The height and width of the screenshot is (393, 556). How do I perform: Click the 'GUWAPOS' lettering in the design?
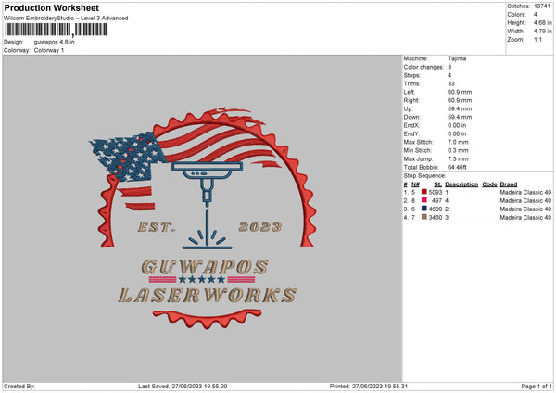[x=205, y=267]
